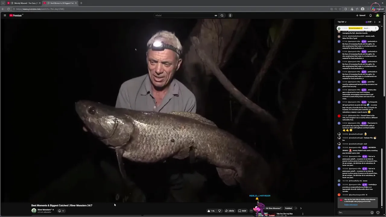Go back in browser history
Screen dimensions: 386x217
(x=3, y=9)
